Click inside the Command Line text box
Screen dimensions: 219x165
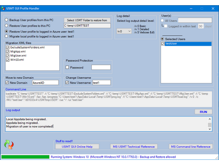[109, 99]
